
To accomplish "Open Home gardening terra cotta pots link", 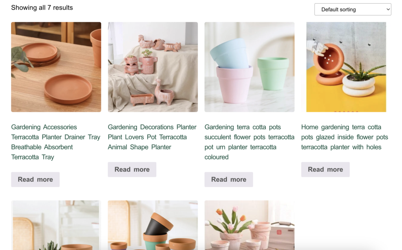I will (345, 137).
